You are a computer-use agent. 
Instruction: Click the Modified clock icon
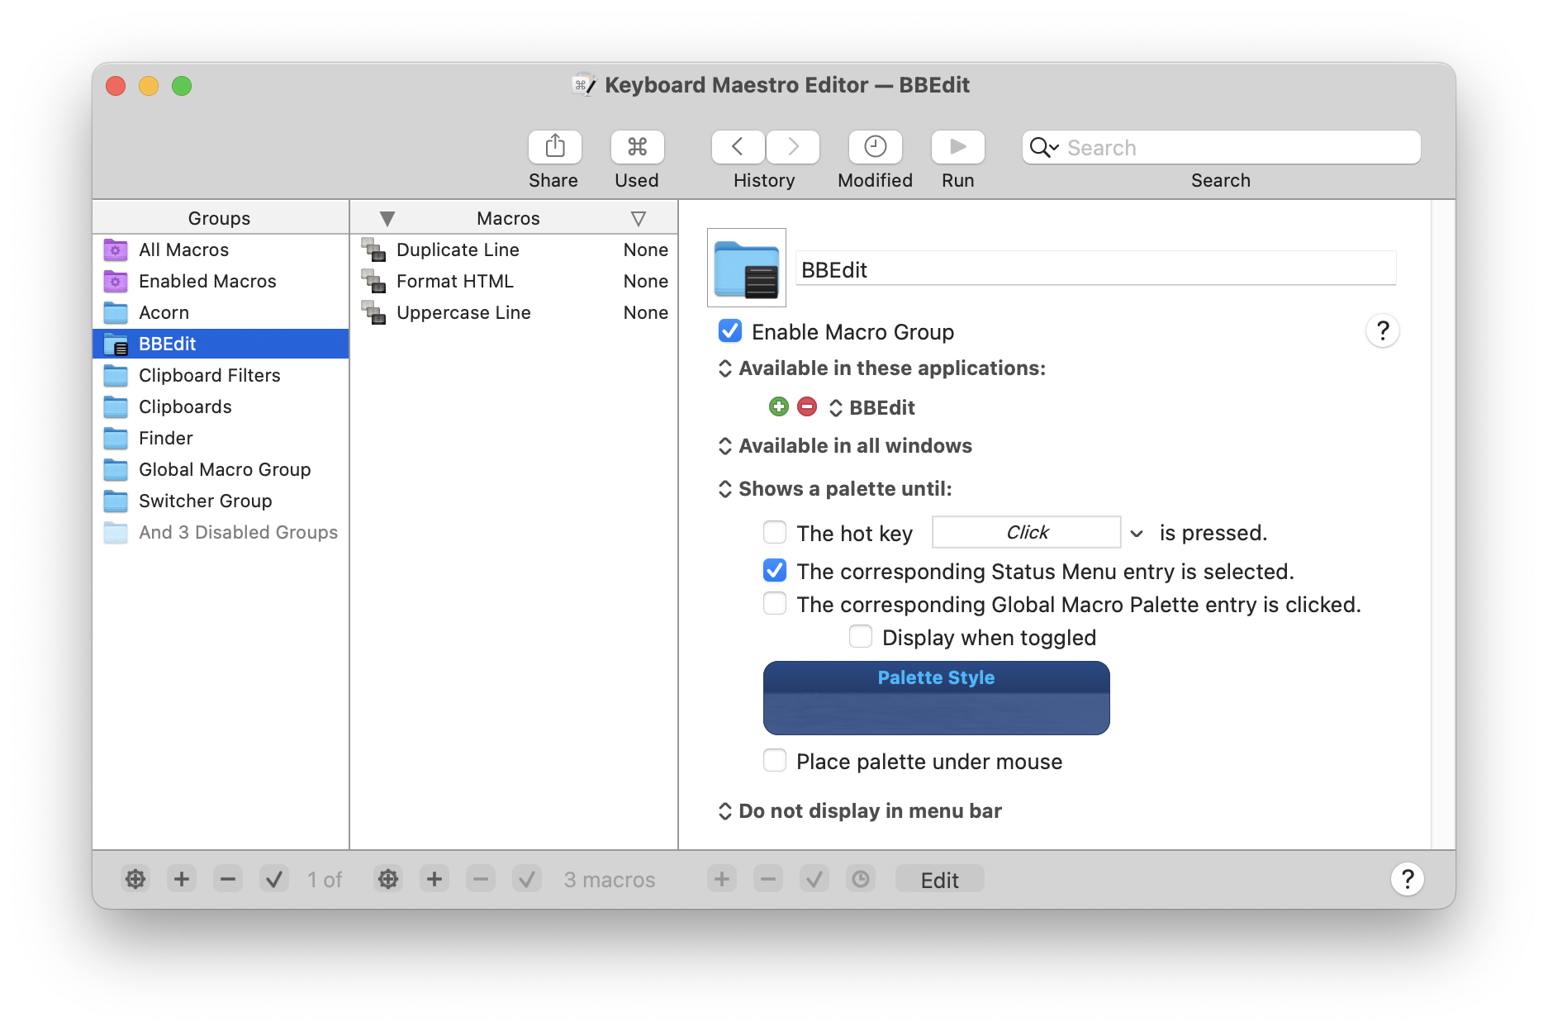click(x=875, y=147)
